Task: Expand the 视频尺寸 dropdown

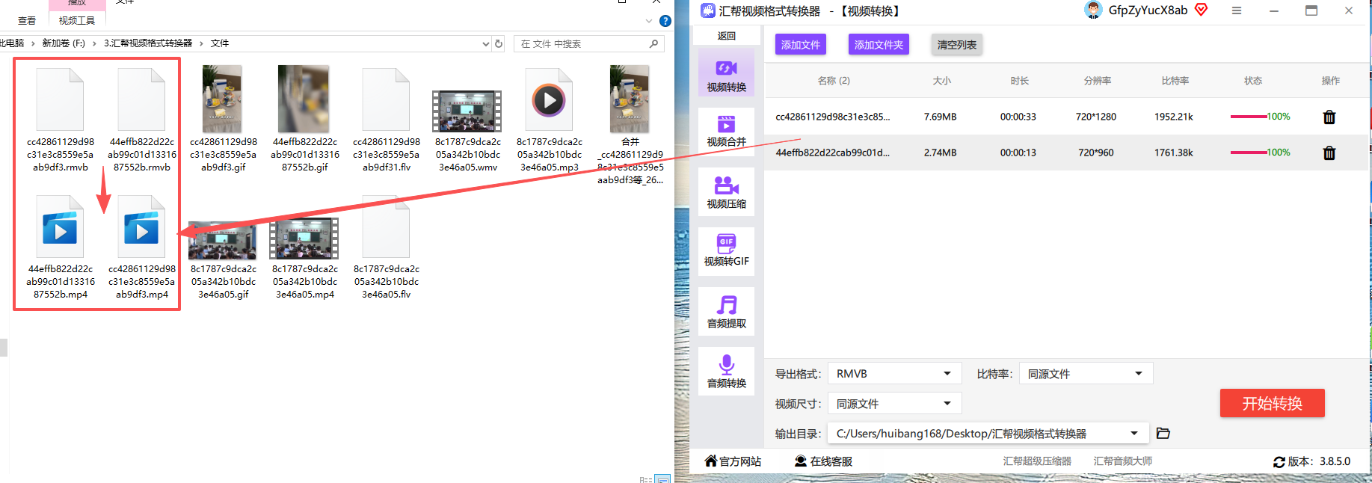Action: [x=894, y=404]
